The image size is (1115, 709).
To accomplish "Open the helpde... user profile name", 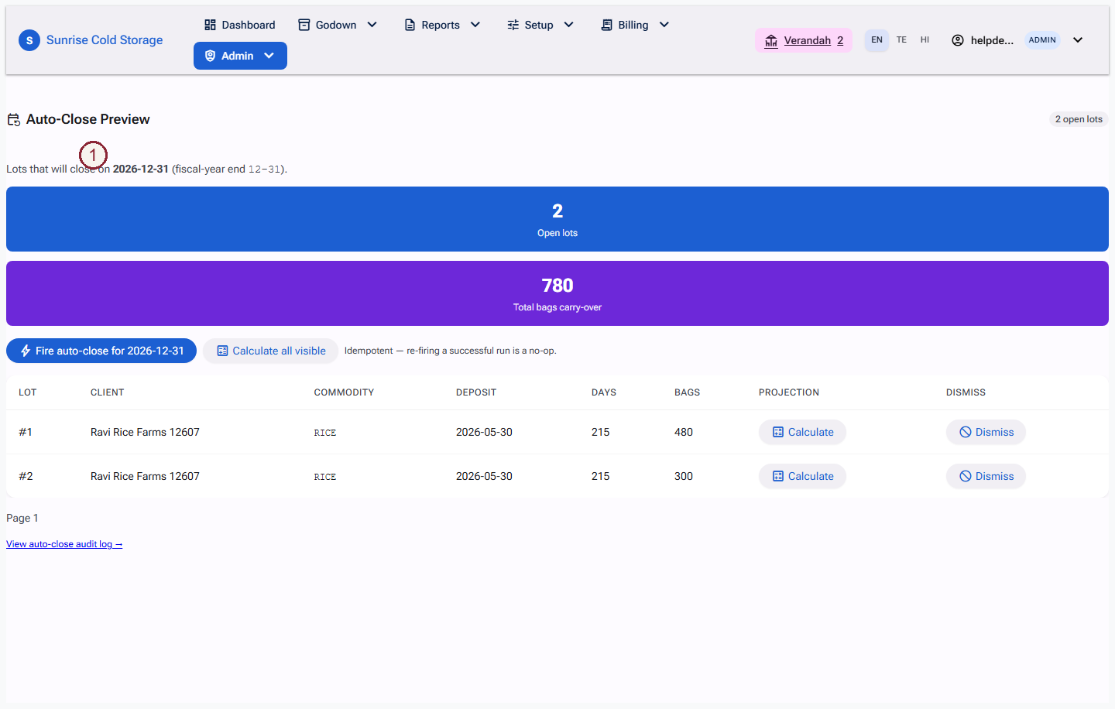I will point(992,40).
